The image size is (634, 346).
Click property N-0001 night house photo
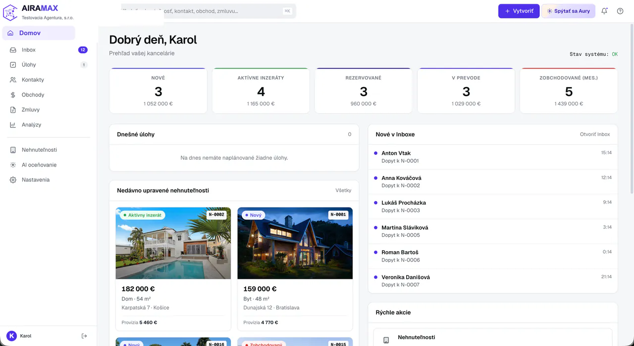(295, 243)
